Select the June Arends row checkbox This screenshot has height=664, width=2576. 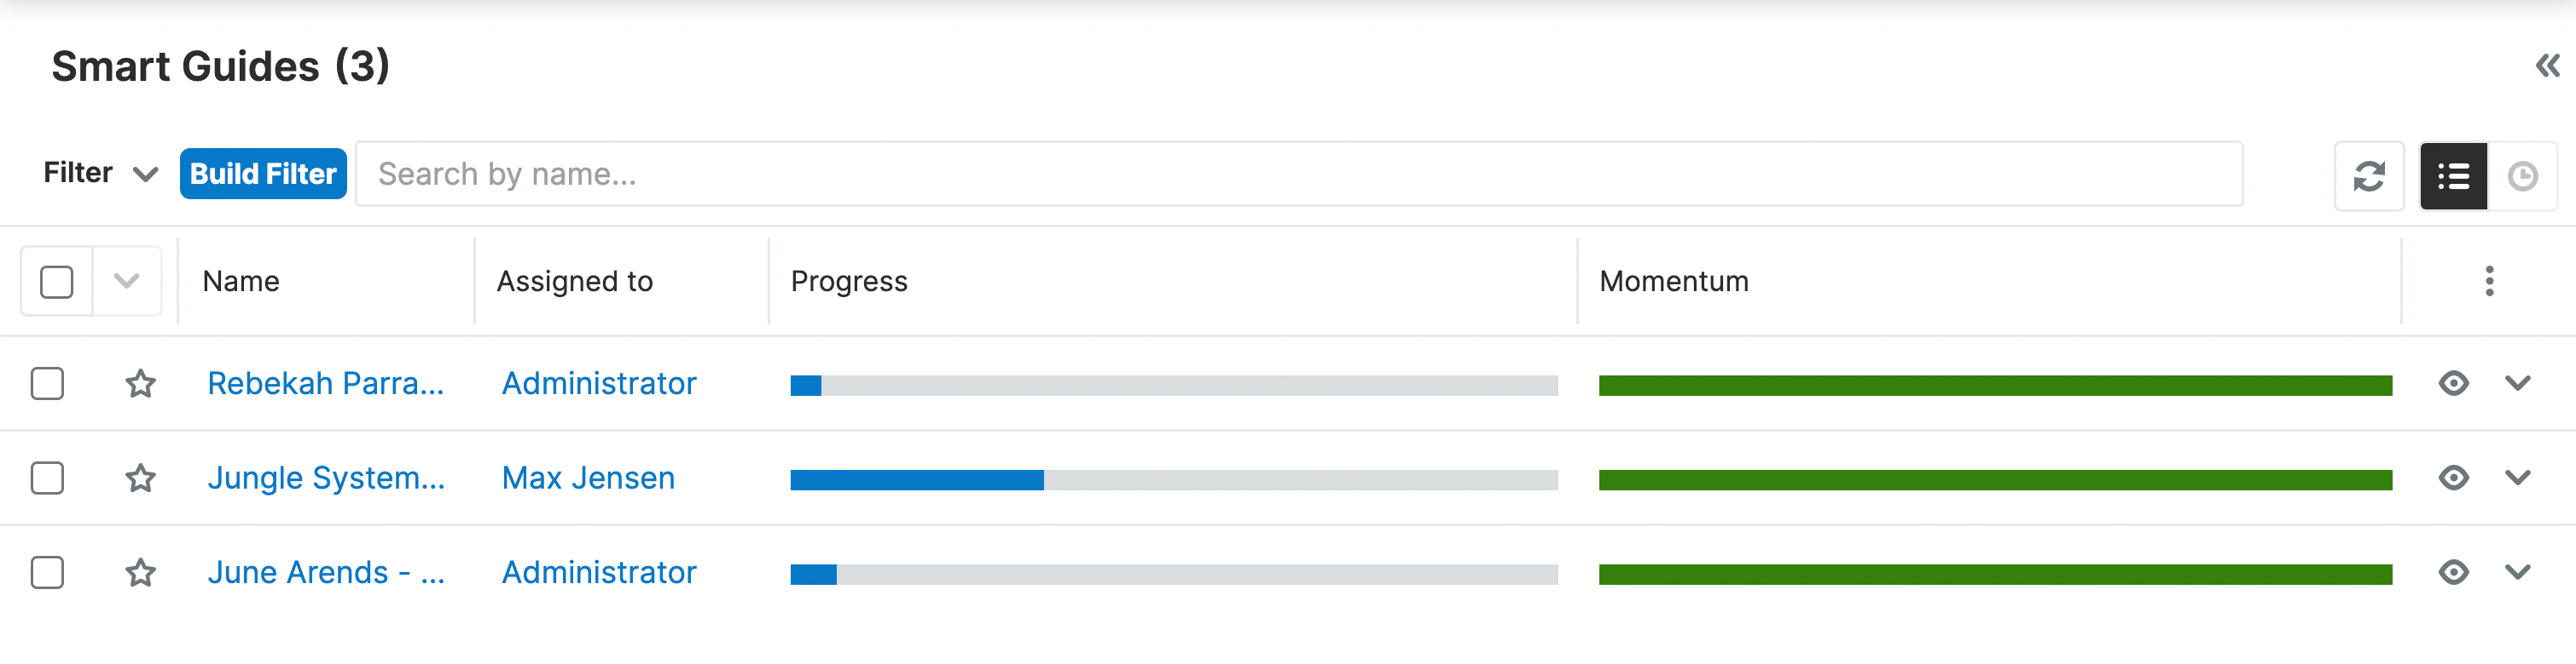[47, 572]
